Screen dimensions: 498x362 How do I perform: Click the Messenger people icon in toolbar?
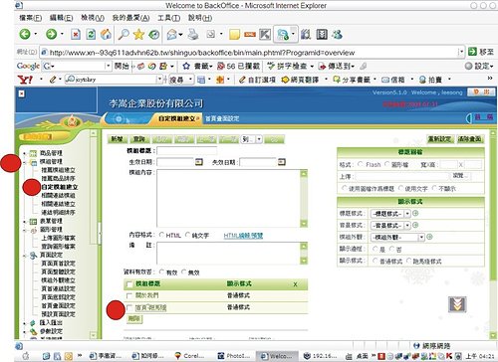tap(337, 34)
